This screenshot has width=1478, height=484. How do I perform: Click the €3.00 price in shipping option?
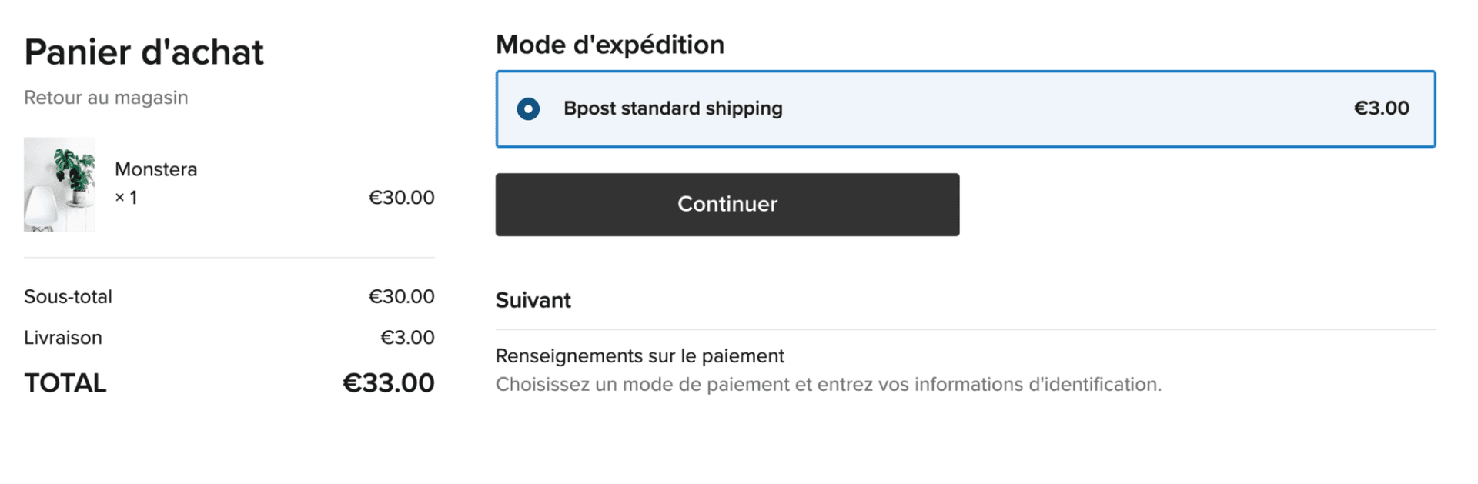1381,108
